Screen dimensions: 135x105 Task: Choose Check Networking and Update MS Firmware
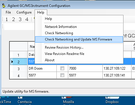pos(79,39)
